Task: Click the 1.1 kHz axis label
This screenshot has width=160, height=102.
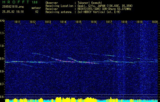Action: pyautogui.click(x=2, y=33)
